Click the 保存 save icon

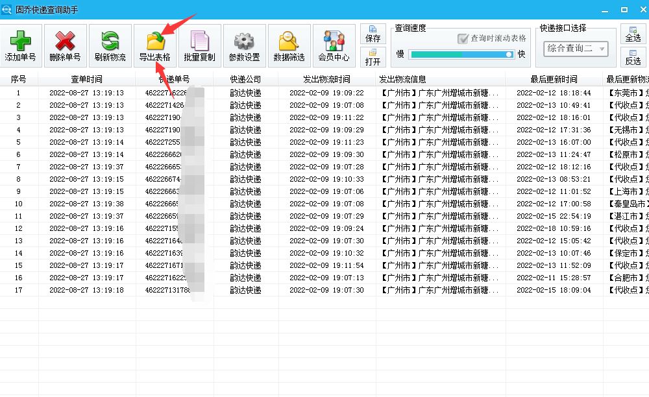click(x=373, y=31)
